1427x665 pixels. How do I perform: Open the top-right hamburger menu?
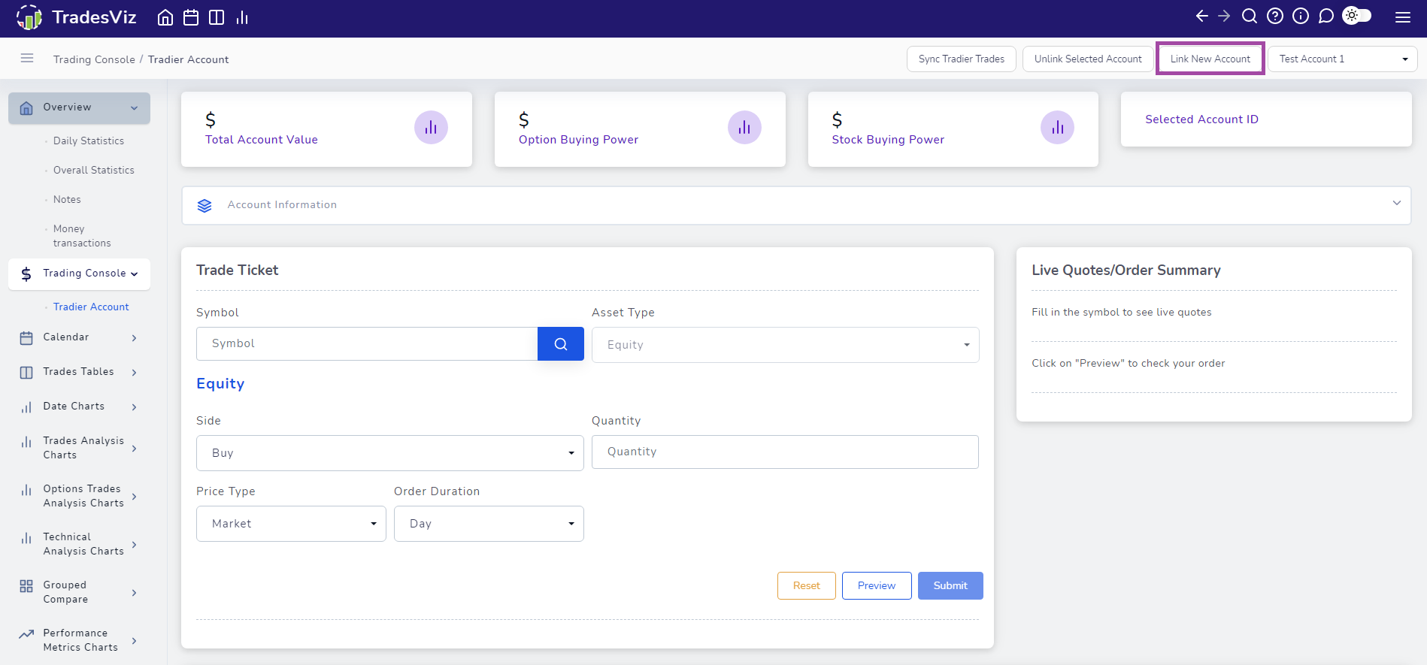(1403, 17)
